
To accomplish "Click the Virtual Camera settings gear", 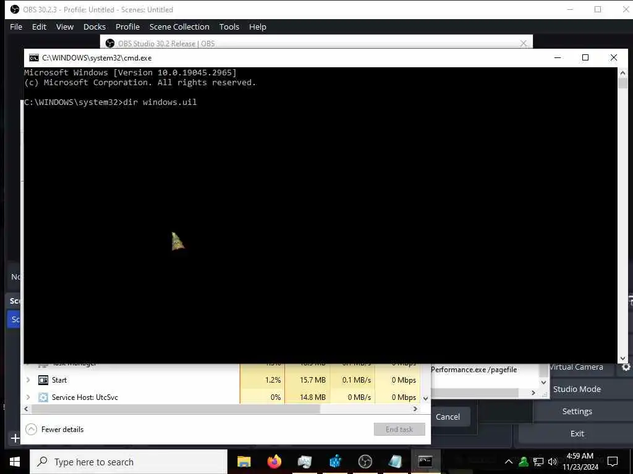I will click(626, 367).
